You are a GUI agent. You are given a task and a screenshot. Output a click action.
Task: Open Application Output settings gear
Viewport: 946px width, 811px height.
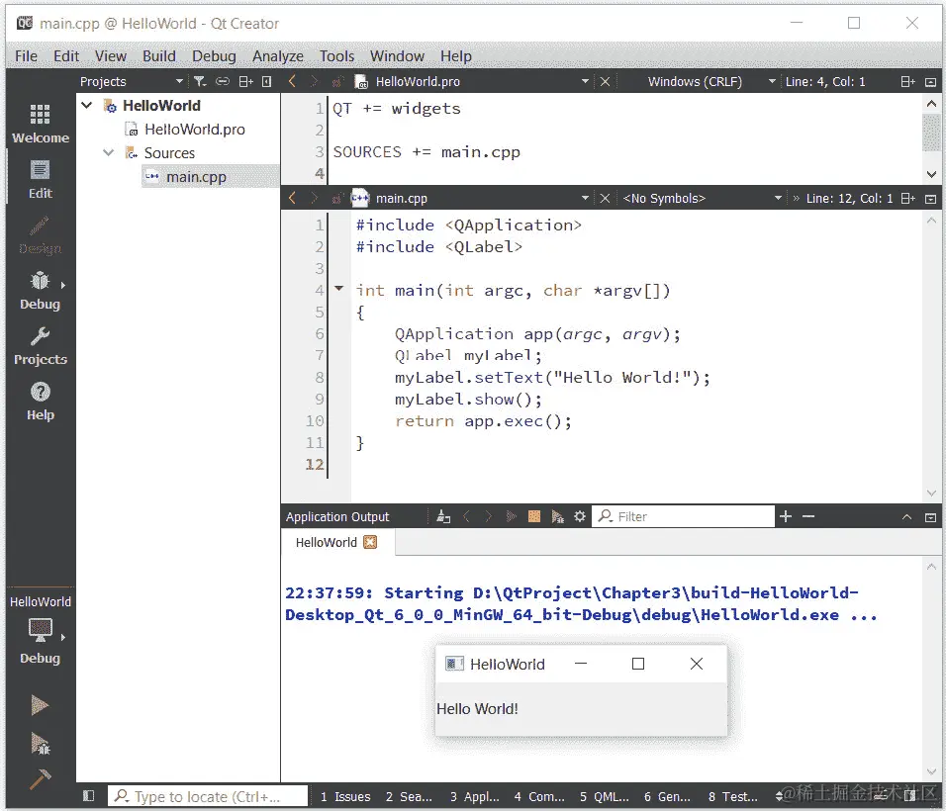click(580, 516)
